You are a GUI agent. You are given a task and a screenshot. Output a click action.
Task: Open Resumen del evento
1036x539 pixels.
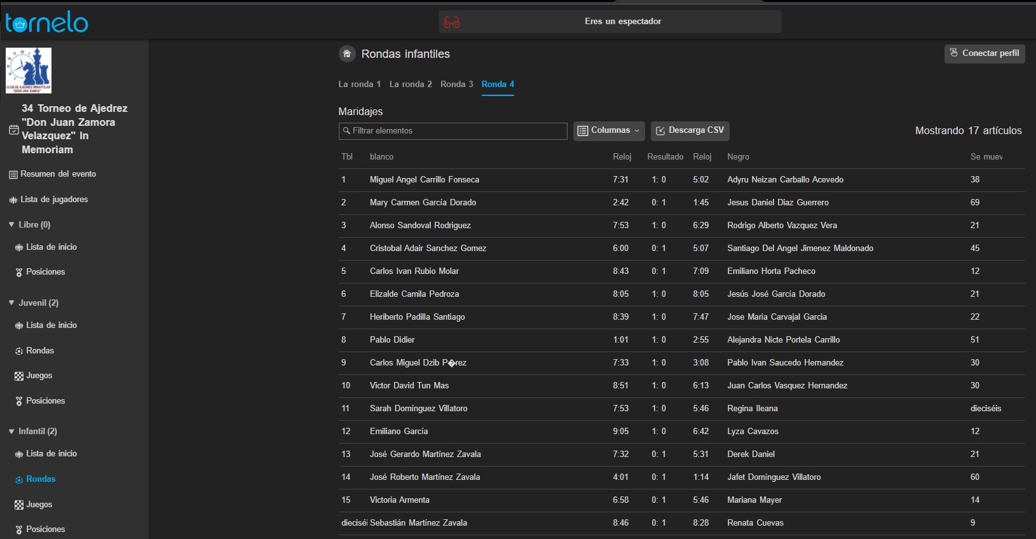(58, 174)
